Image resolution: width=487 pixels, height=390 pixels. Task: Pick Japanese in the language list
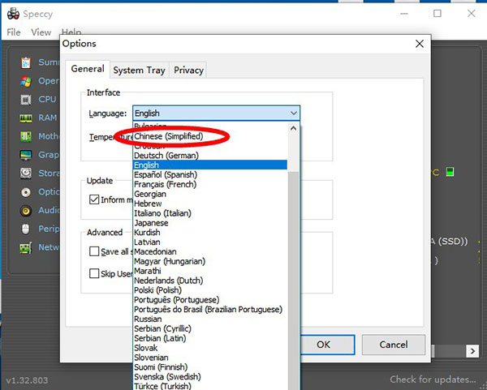(151, 223)
